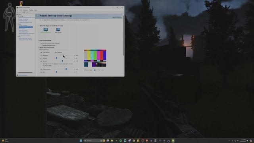Screen dimensions: 254x143
Task: Collapse the Display tree node
Action: 17,24
